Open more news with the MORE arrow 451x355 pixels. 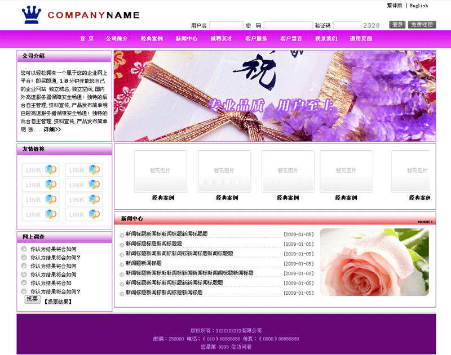pyautogui.click(x=425, y=222)
